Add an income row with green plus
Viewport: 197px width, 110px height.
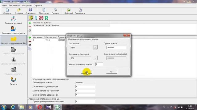point(30,38)
